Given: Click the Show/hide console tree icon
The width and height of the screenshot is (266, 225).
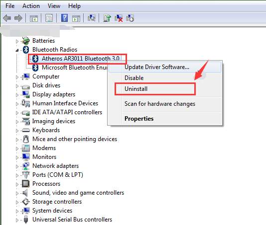Looking at the screenshot, I should [x=33, y=18].
